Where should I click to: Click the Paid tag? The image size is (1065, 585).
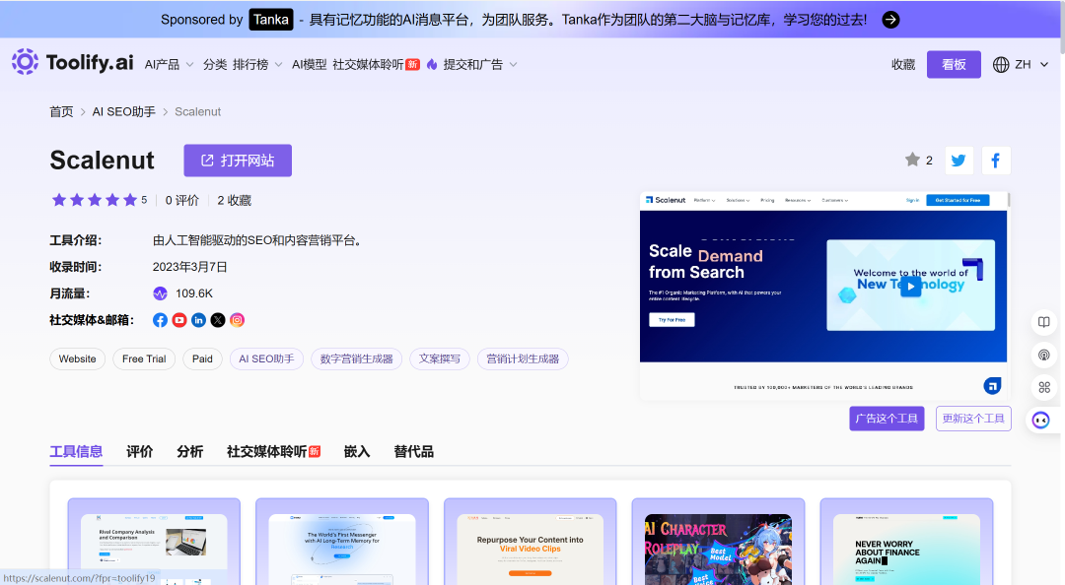[202, 359]
